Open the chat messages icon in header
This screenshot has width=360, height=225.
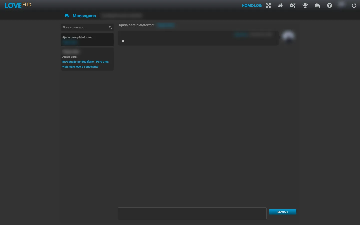(x=317, y=5)
